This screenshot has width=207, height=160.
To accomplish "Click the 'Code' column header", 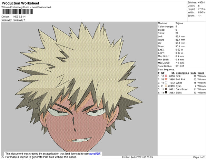I will (x=194, y=73).
